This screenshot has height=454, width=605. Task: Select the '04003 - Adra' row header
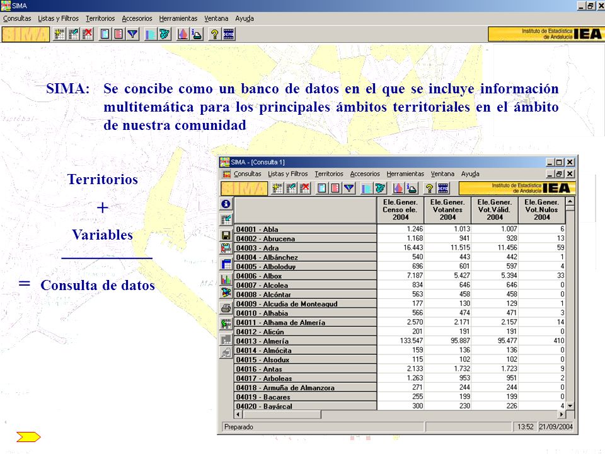coord(306,248)
